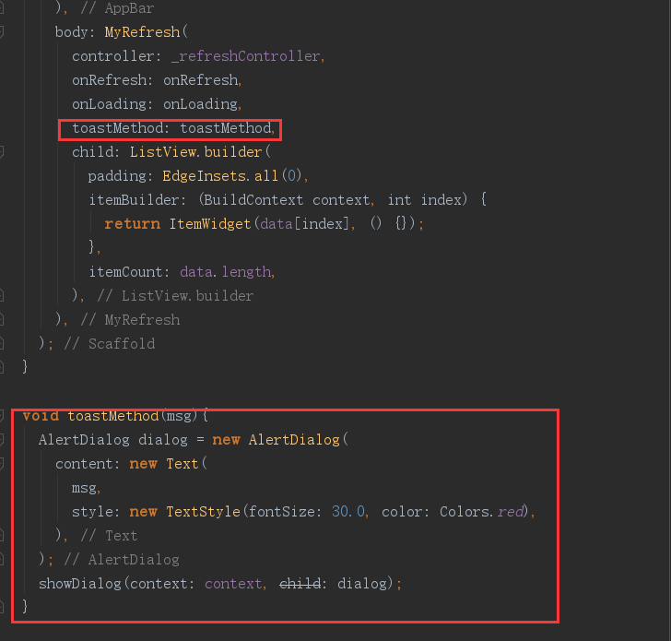Click the data.length expression
Viewport: 671px width, 641px height.
226,272
